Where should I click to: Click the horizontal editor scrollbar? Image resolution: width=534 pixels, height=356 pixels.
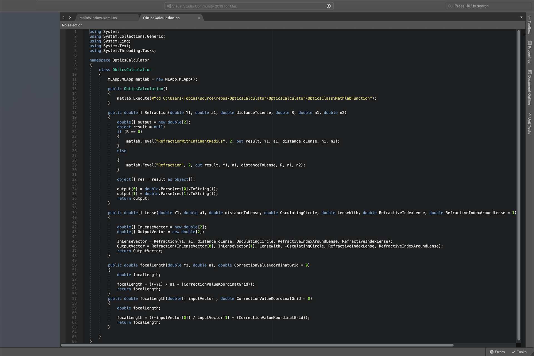(257, 345)
